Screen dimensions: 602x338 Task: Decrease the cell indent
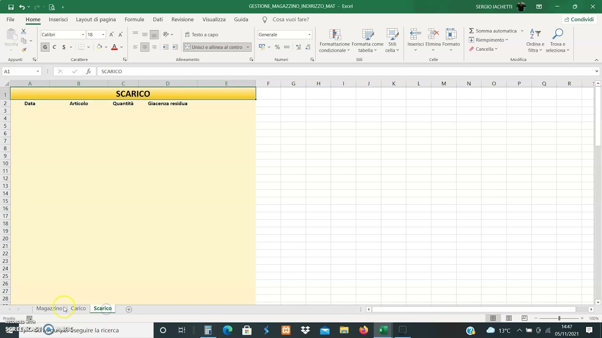[165, 47]
